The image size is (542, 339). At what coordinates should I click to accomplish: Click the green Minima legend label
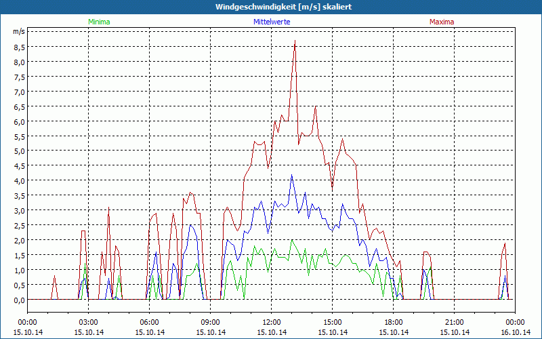coord(99,22)
